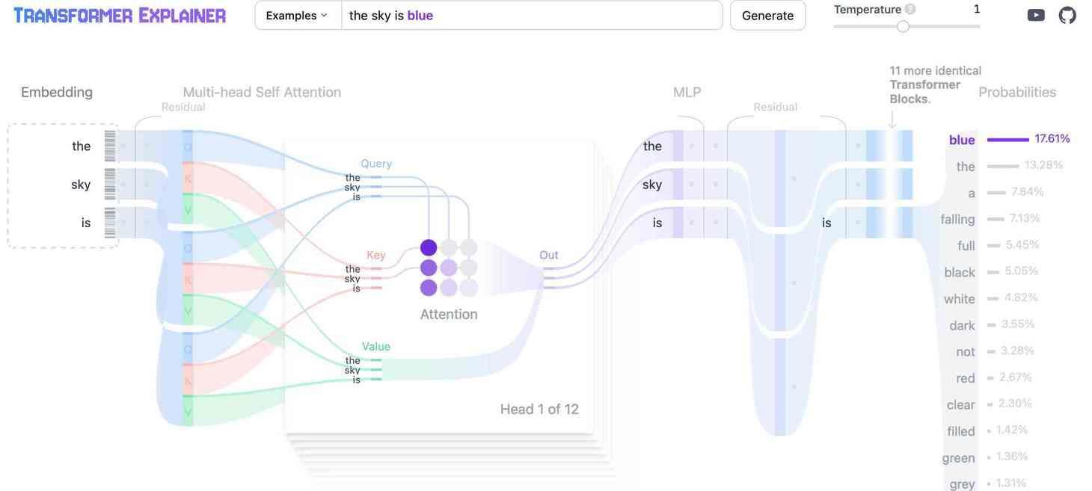Expand the Multi-head Self Attention section

pyautogui.click(x=262, y=92)
